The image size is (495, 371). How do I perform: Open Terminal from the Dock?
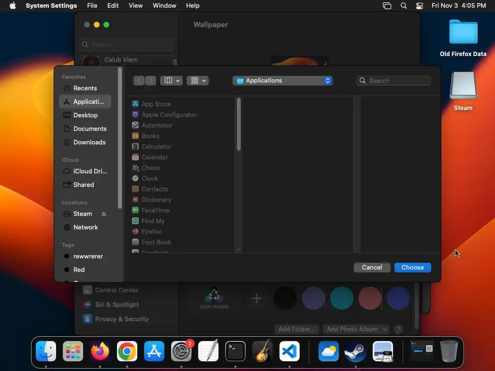235,351
